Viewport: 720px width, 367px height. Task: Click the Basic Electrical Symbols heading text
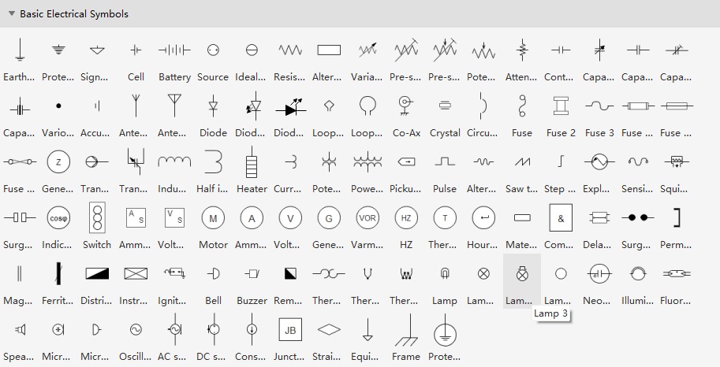(x=74, y=14)
